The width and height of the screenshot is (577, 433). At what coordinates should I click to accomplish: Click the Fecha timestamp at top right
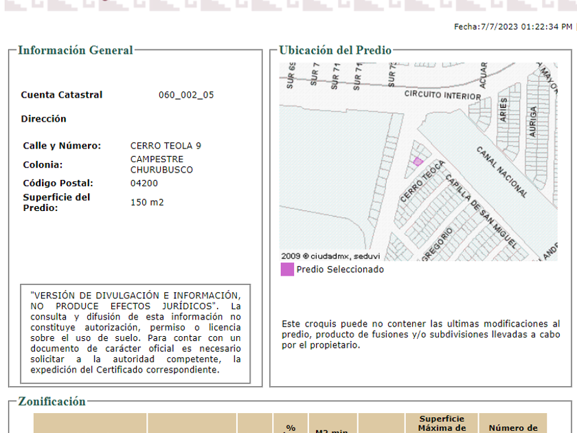point(512,27)
